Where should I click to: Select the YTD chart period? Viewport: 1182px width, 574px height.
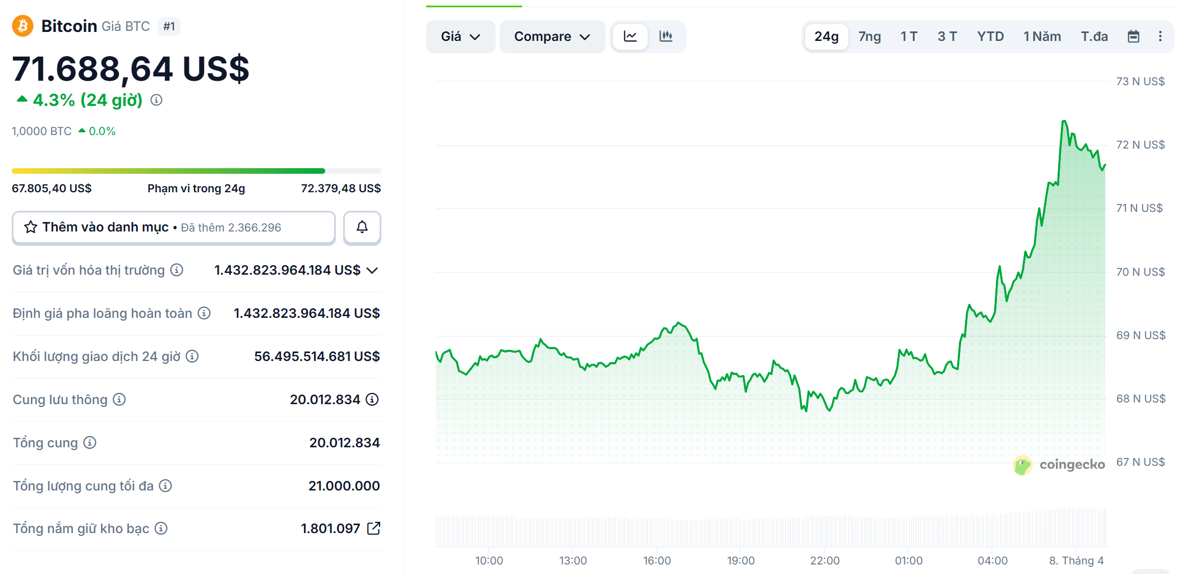click(990, 36)
